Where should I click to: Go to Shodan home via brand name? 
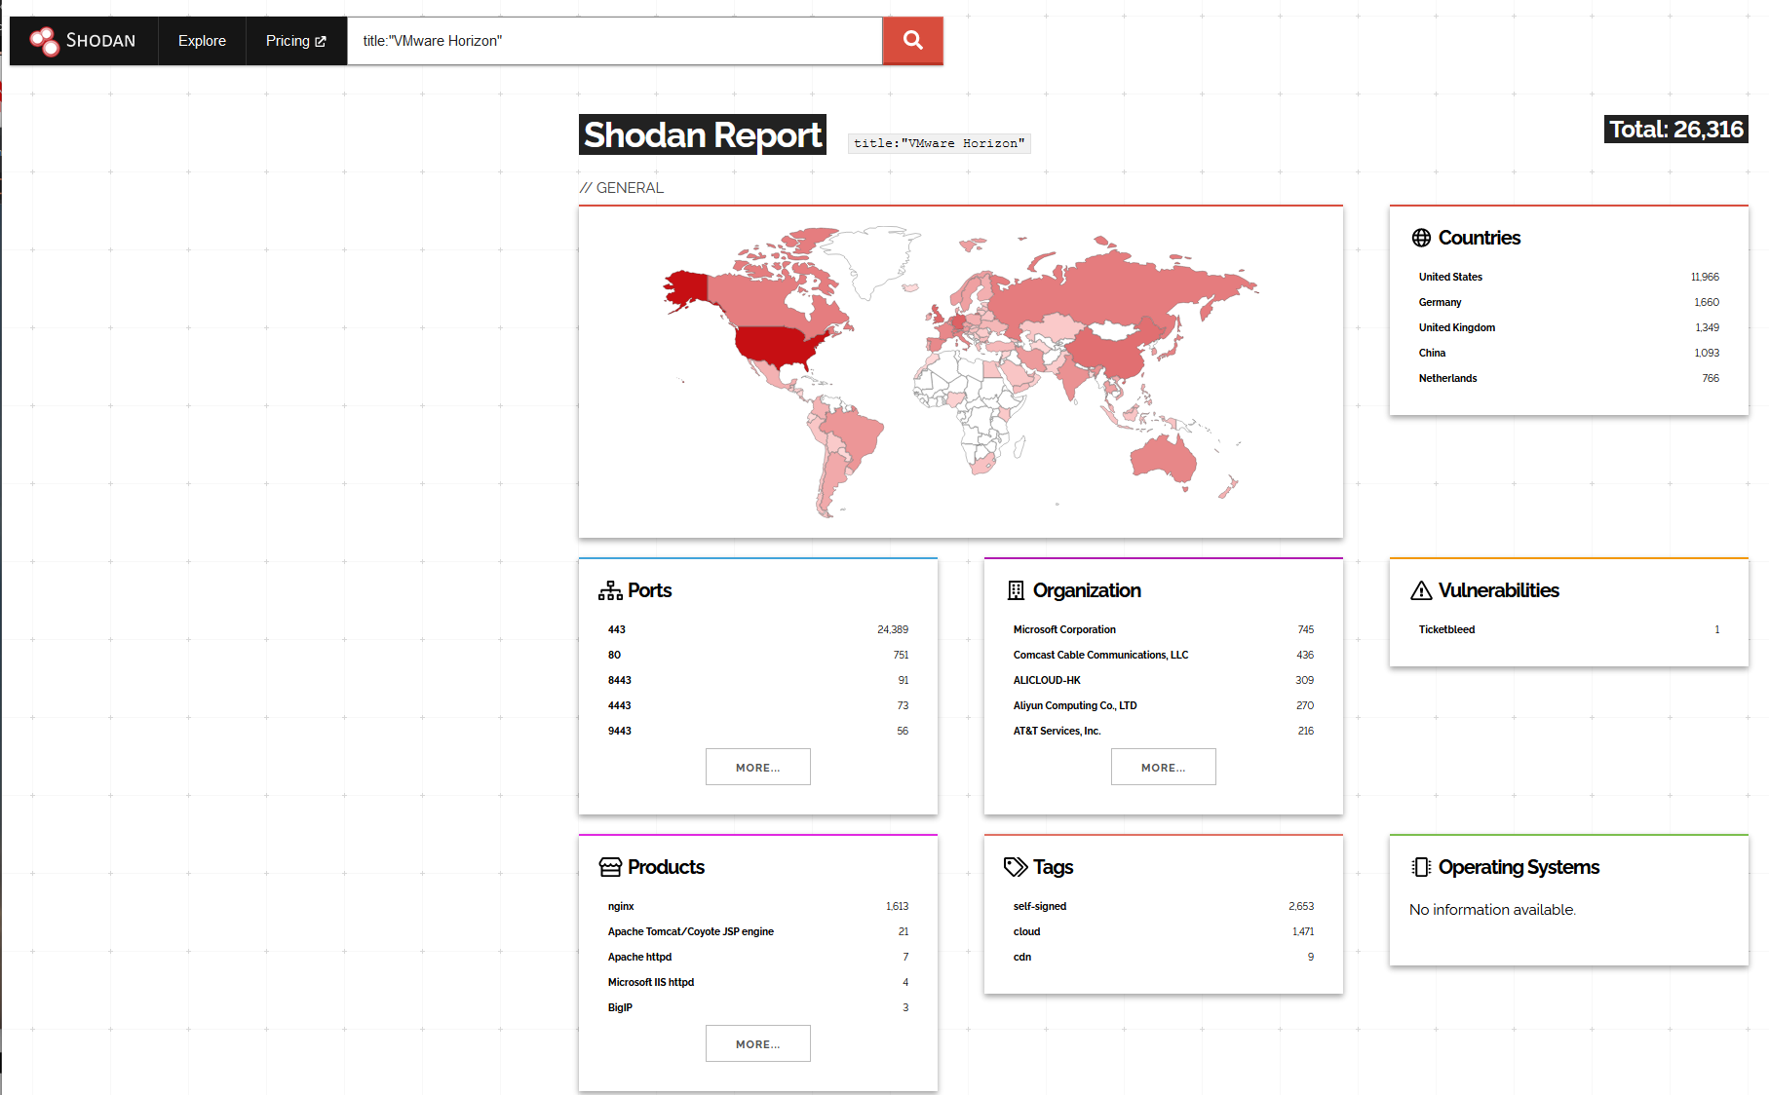pyautogui.click(x=100, y=41)
